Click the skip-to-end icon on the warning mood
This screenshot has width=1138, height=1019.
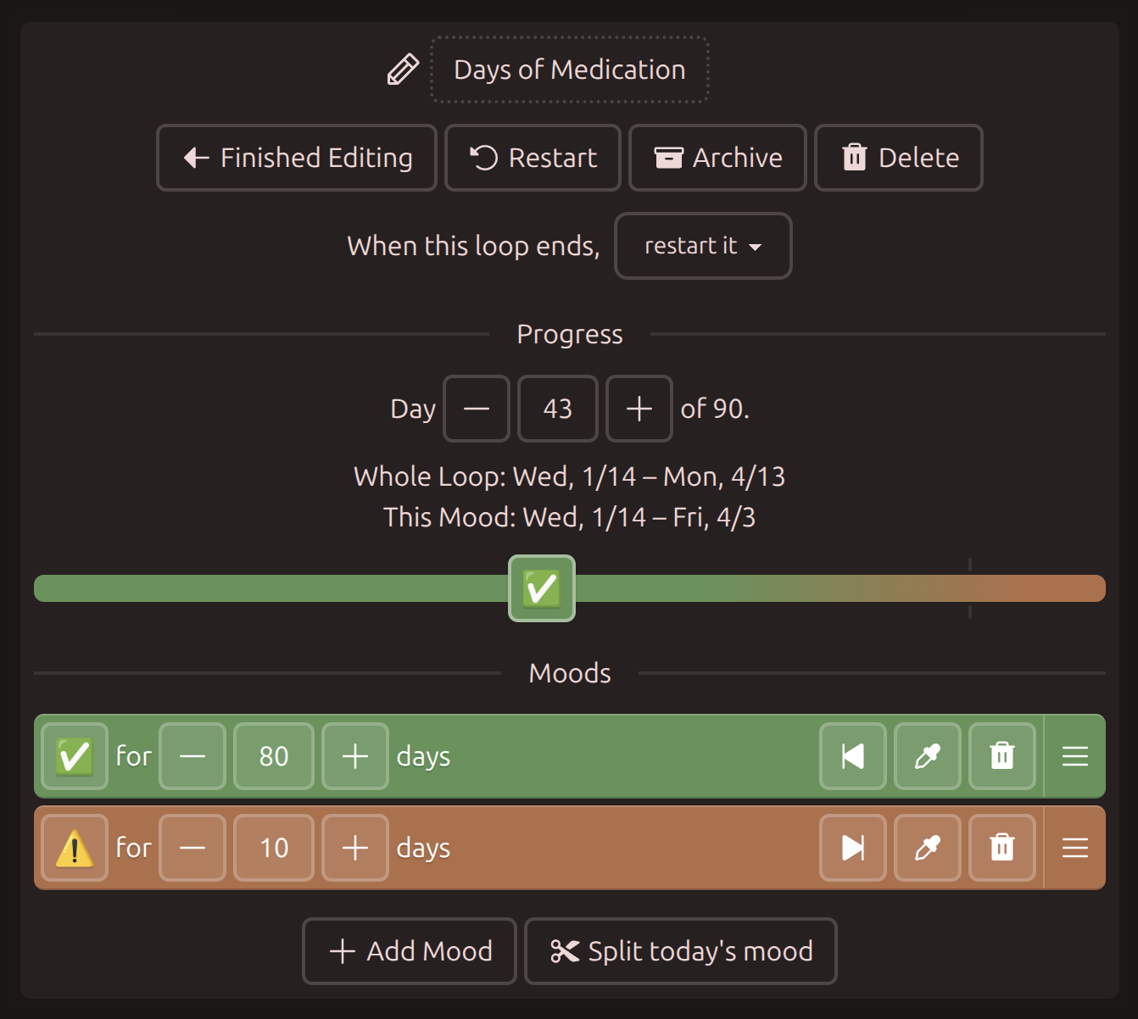point(852,847)
